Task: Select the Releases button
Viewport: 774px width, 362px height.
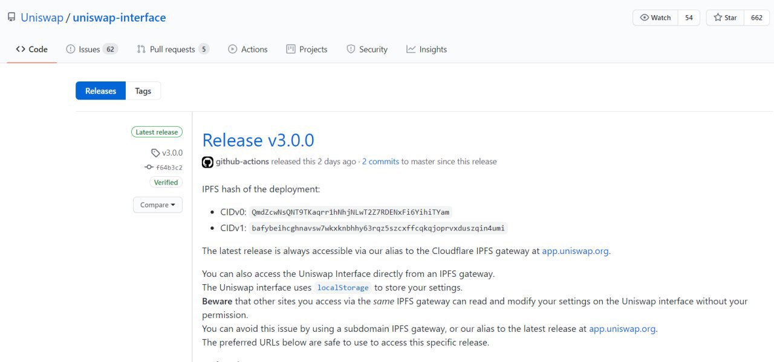Action: pos(100,91)
